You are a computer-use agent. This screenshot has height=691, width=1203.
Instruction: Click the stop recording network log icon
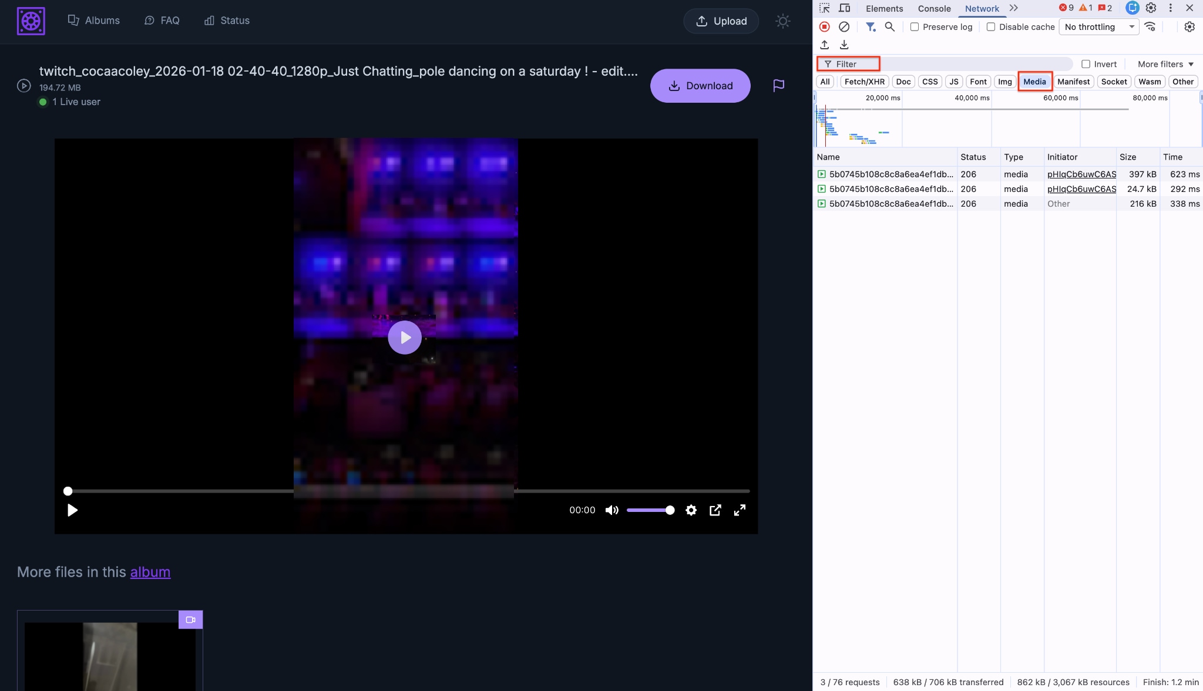pyautogui.click(x=824, y=26)
